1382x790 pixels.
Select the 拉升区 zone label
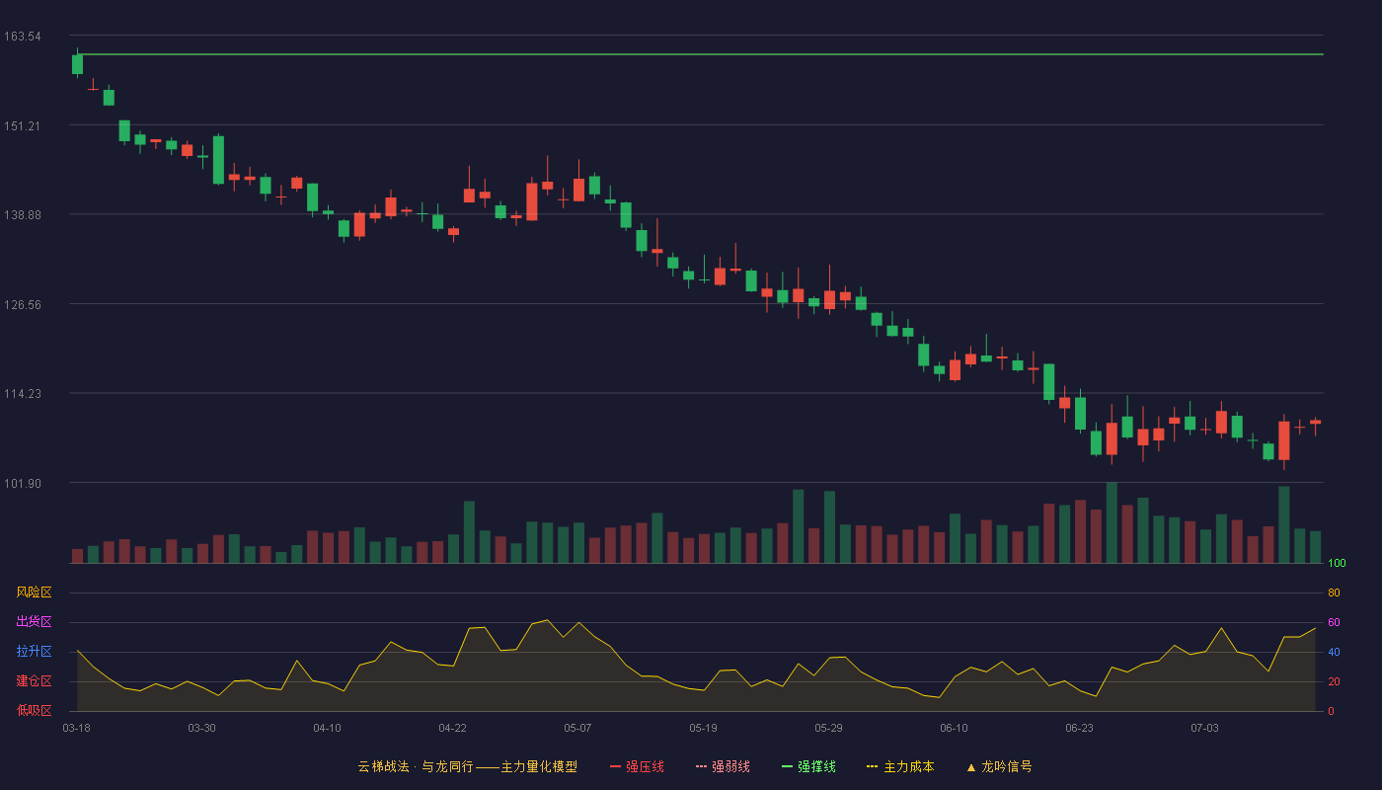(x=34, y=652)
